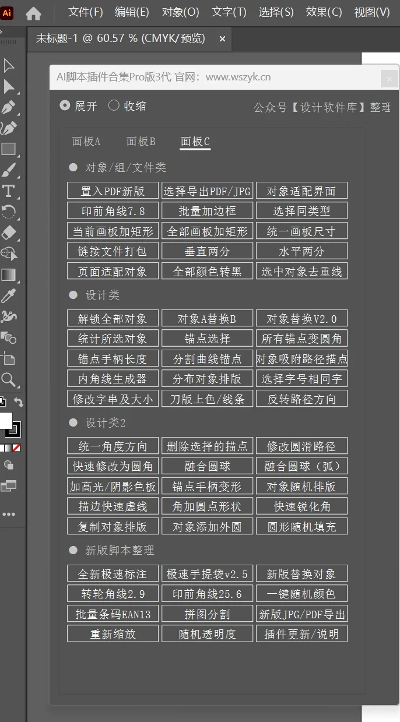Image resolution: width=400 pixels, height=722 pixels.
Task: Click the 一键随机颜色 button
Action: (x=301, y=594)
